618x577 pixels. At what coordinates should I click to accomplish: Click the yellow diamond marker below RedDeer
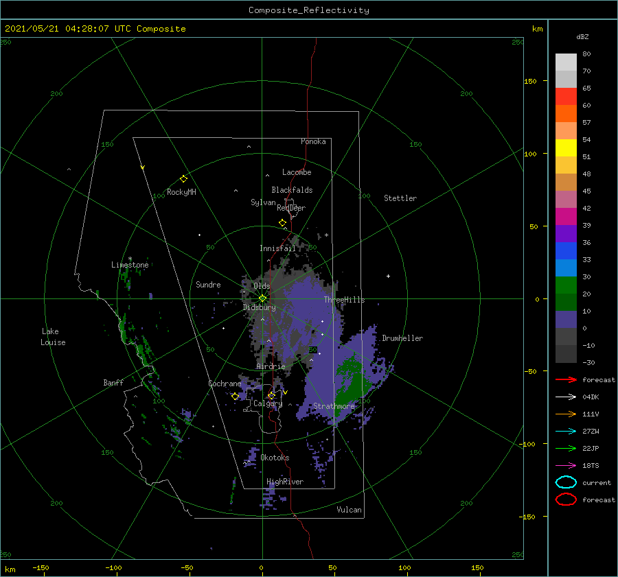[283, 222]
